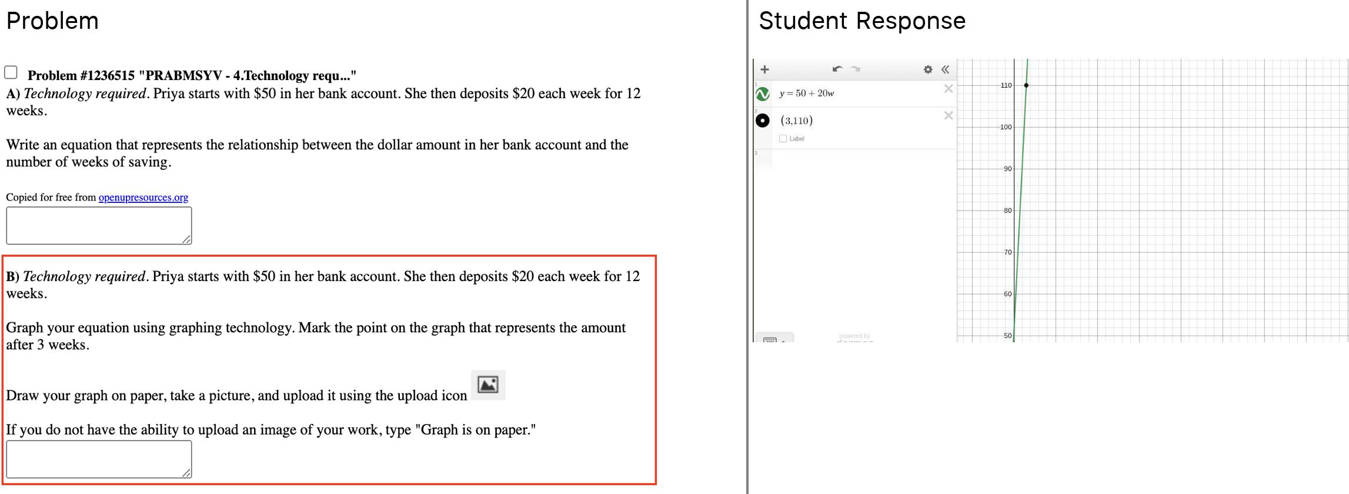Open the Desmos keyboard toggle
This screenshot has width=1349, height=494.
[773, 339]
